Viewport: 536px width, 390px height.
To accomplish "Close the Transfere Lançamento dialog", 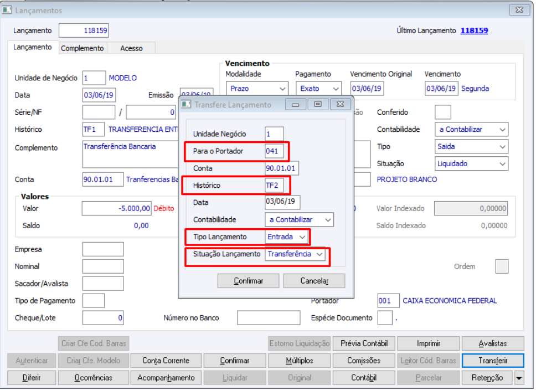I will coord(340,104).
